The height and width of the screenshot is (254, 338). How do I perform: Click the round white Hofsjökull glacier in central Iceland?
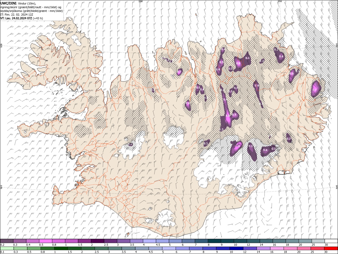pos(173,137)
